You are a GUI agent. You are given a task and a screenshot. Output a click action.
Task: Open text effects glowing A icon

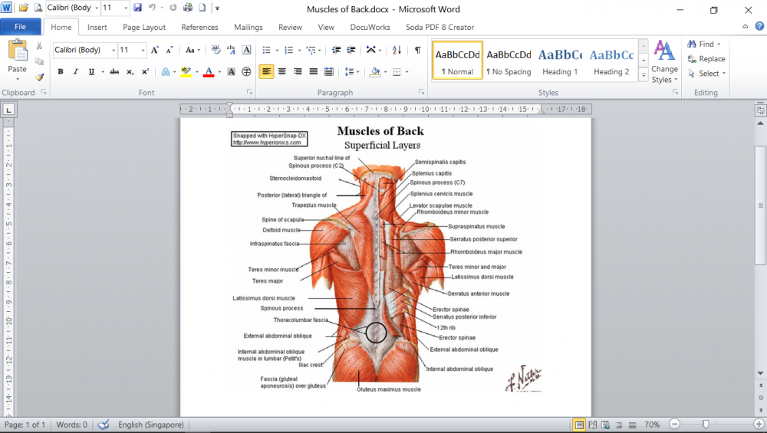(166, 72)
